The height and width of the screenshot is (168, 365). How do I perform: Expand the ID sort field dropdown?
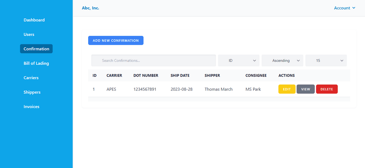tap(238, 61)
